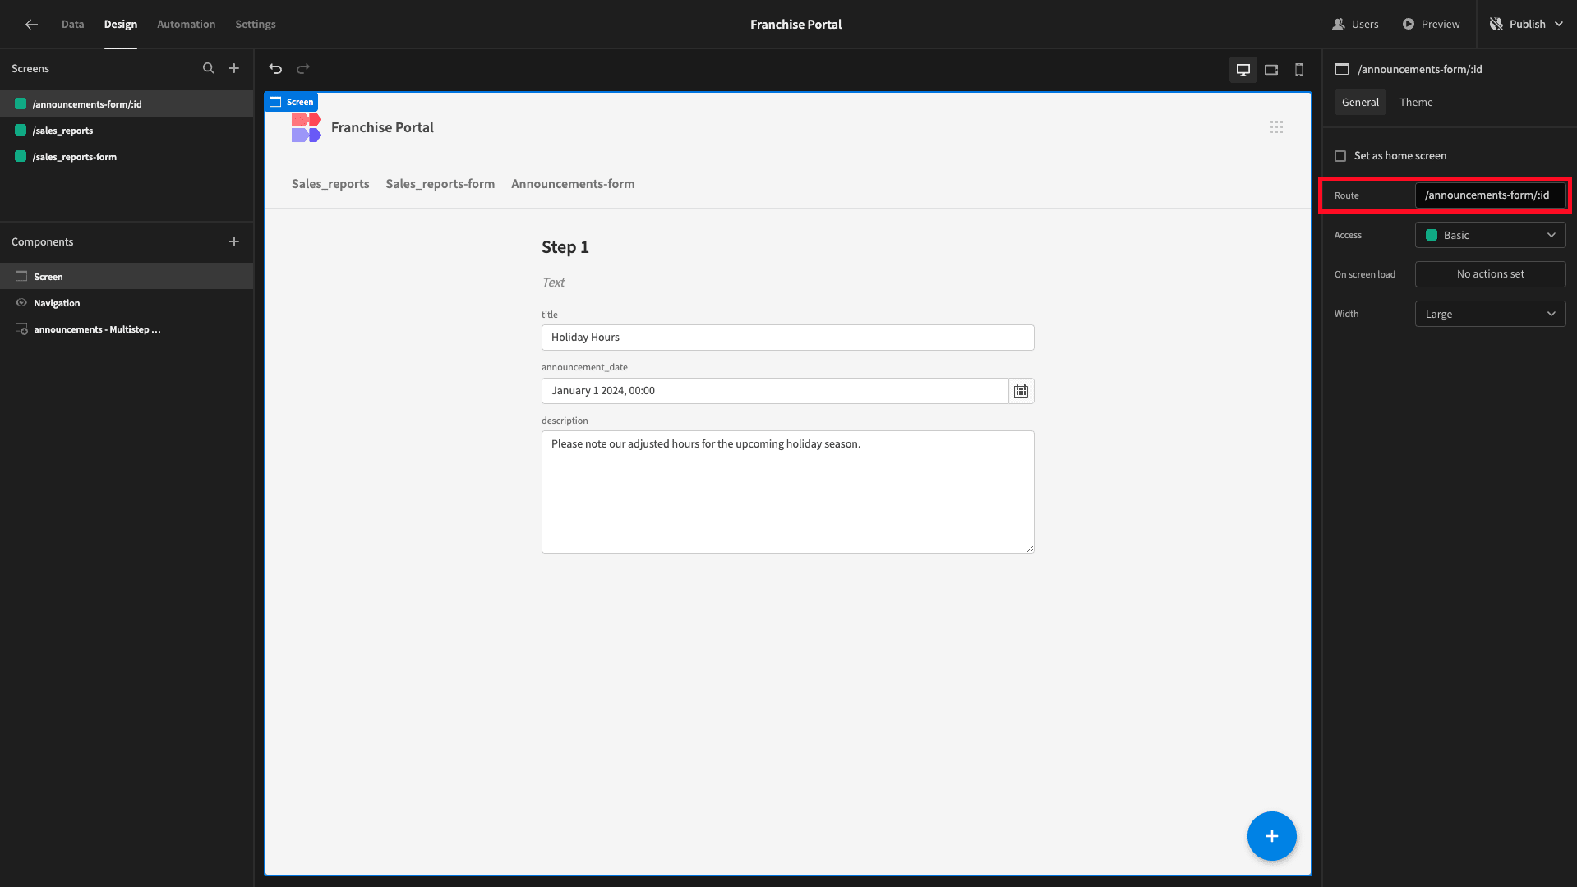Click the announcement_date field
Screen dimensions: 1577x887
point(775,391)
